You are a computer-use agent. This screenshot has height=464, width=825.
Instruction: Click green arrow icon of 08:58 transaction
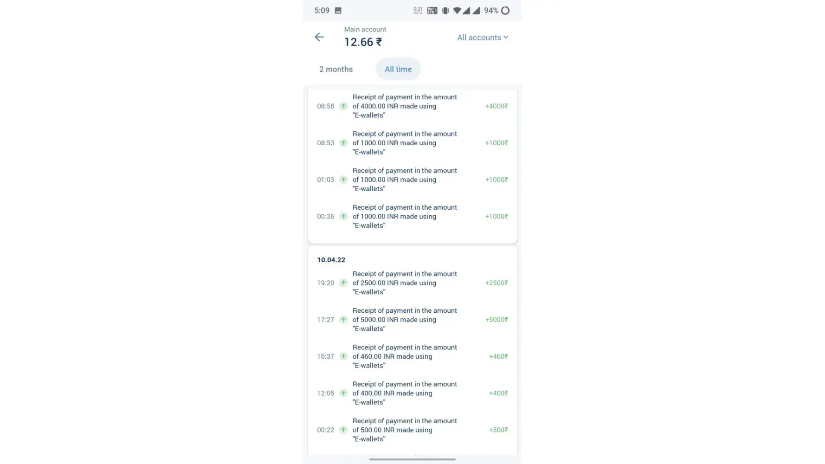tap(343, 106)
